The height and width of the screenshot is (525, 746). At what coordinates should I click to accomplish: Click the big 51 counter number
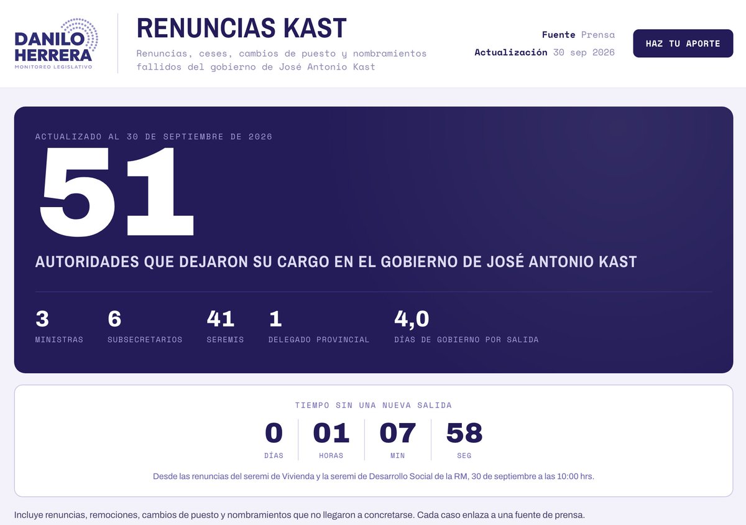point(116,192)
